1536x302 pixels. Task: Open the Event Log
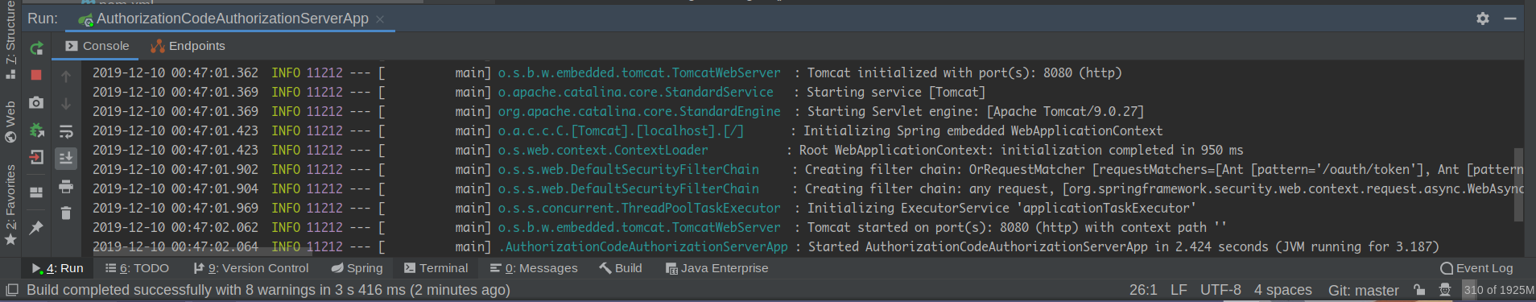point(1476,268)
